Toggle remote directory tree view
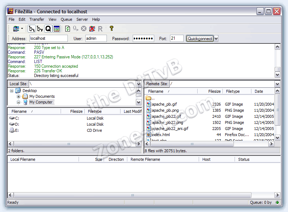The height and width of the screenshot is (212, 288). (x=40, y=29)
